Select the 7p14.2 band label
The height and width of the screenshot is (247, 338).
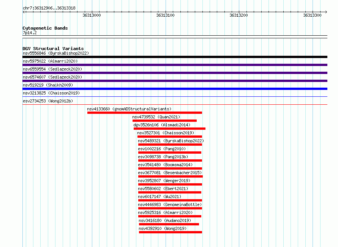click(x=30, y=33)
